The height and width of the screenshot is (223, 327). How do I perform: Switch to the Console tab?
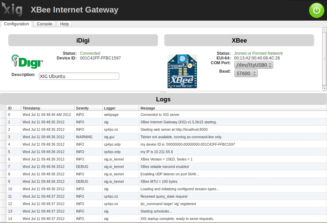tap(44, 24)
